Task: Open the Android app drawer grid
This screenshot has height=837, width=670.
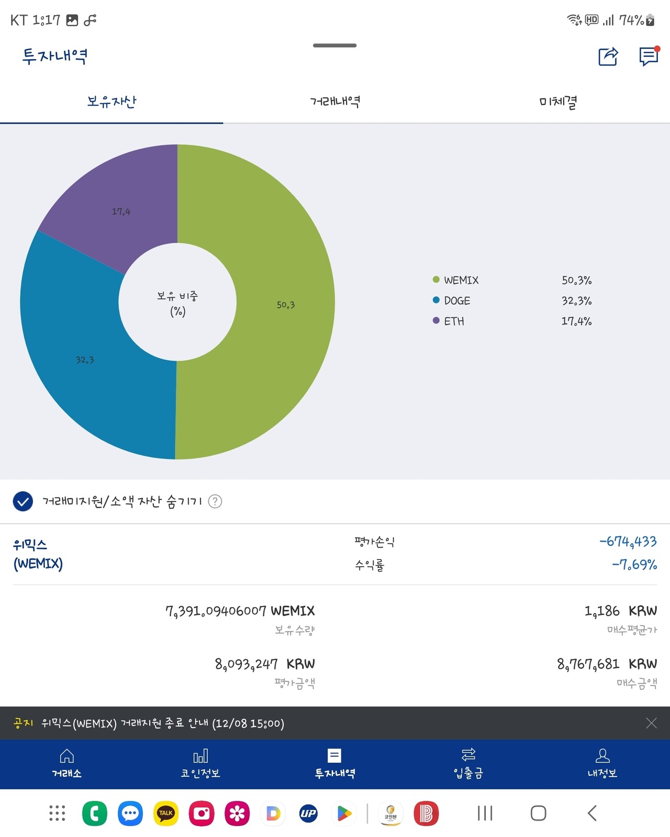Action: pyautogui.click(x=57, y=813)
